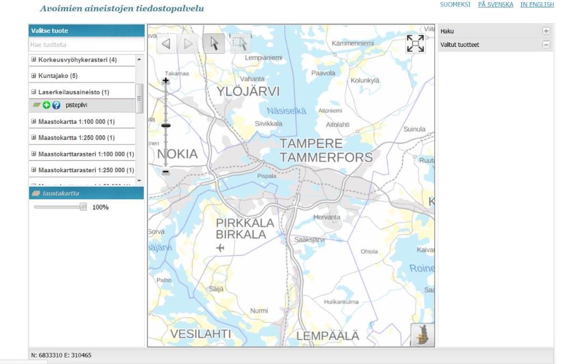Expand the Kuntajako (5) group

(x=34, y=76)
